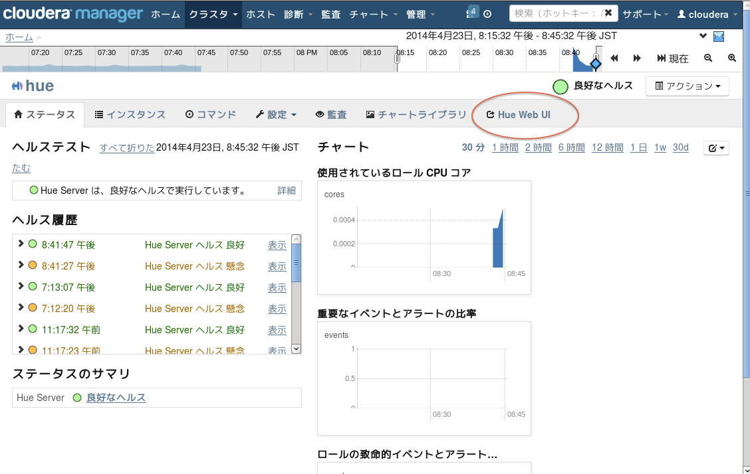
Task: Click the timeline zoom out magnifier icon
Action: click(x=708, y=58)
